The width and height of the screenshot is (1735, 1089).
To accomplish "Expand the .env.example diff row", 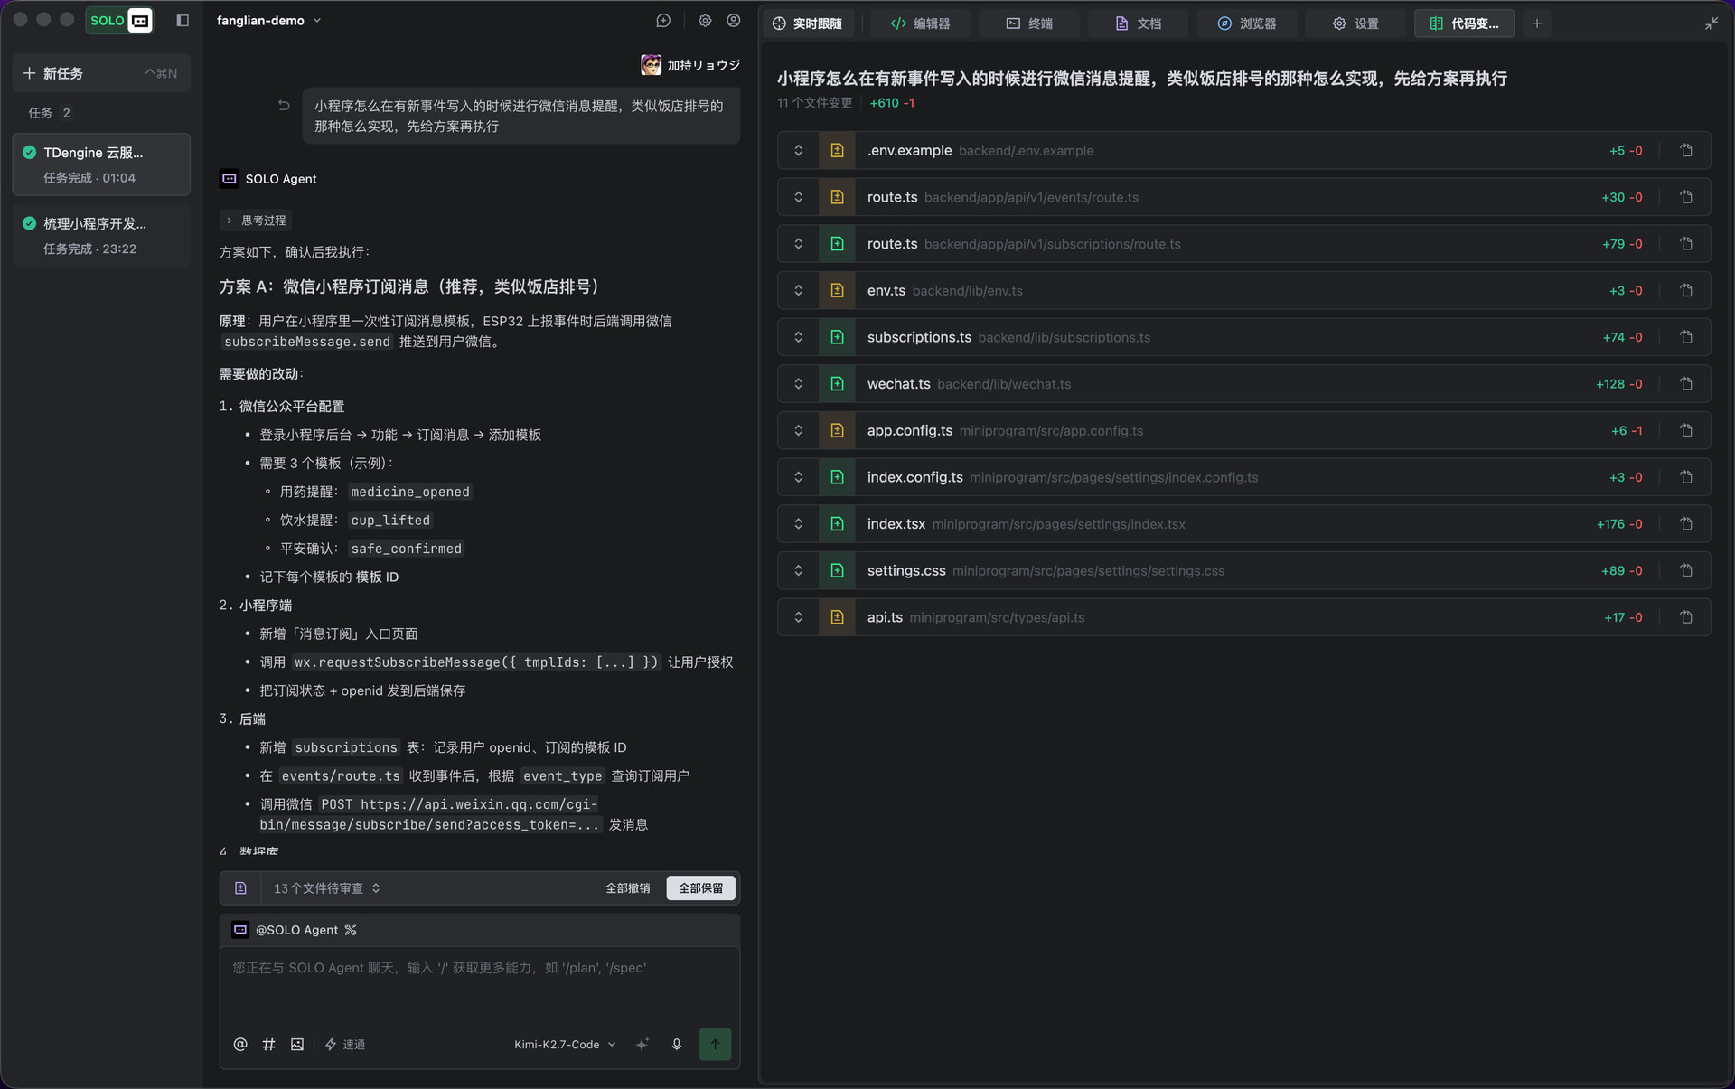I will point(799,151).
